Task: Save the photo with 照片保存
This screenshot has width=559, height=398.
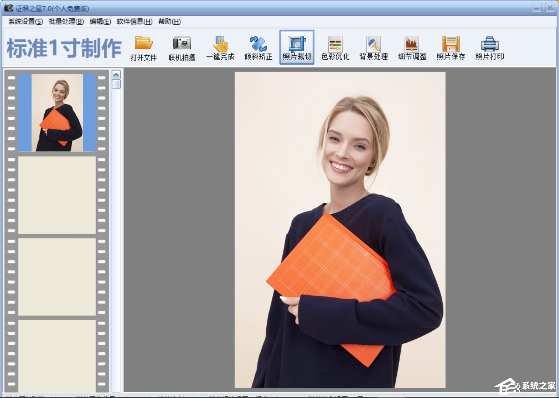Action: 451,48
